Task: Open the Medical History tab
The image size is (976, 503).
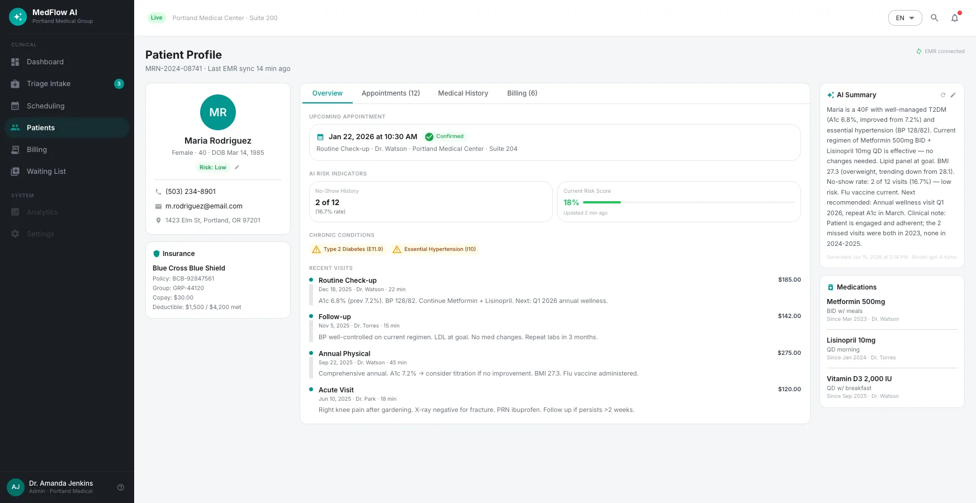Action: (x=463, y=93)
